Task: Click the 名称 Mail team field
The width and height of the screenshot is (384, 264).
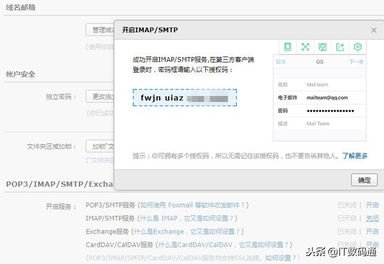Action: click(320, 85)
